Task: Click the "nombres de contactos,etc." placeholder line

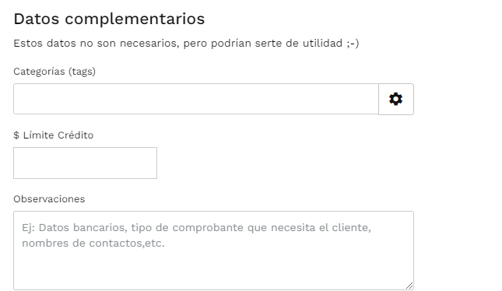Action: pos(93,244)
